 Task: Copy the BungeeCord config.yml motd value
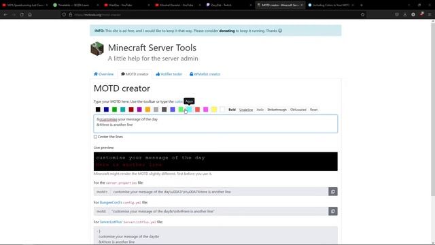click(x=333, y=211)
